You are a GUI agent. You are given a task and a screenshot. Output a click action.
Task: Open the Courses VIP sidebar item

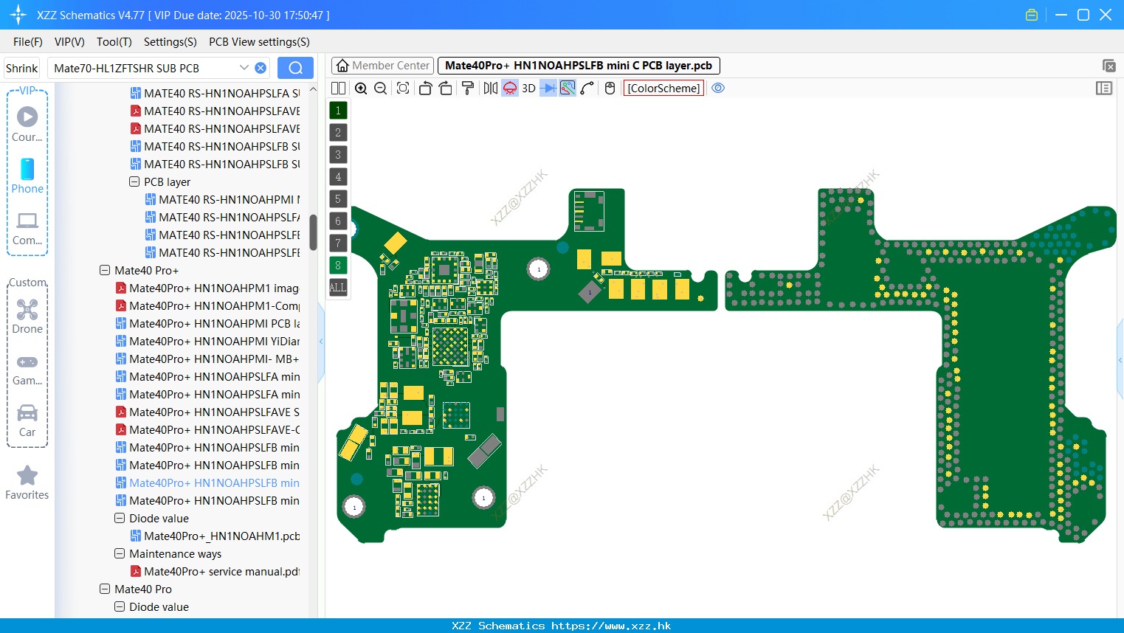point(27,124)
